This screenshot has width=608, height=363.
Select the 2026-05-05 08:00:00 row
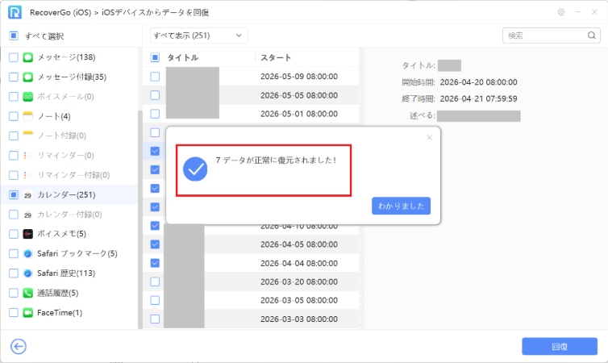coord(251,95)
